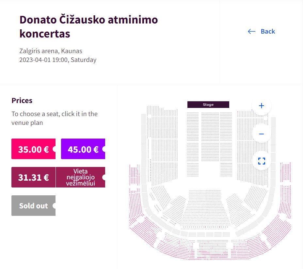Select the right floor seating block near stage
This screenshot has width=303, height=269.
pos(226,144)
